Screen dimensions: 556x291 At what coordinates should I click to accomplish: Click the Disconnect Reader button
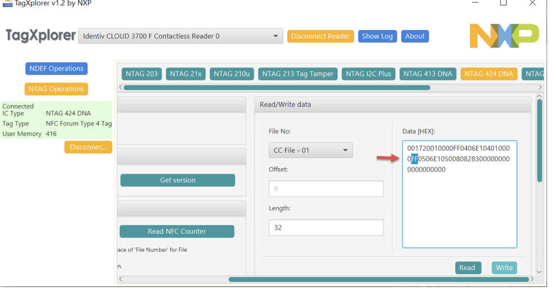[320, 36]
